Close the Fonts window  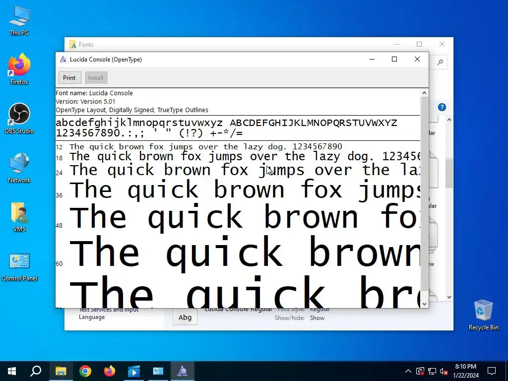[x=442, y=44]
